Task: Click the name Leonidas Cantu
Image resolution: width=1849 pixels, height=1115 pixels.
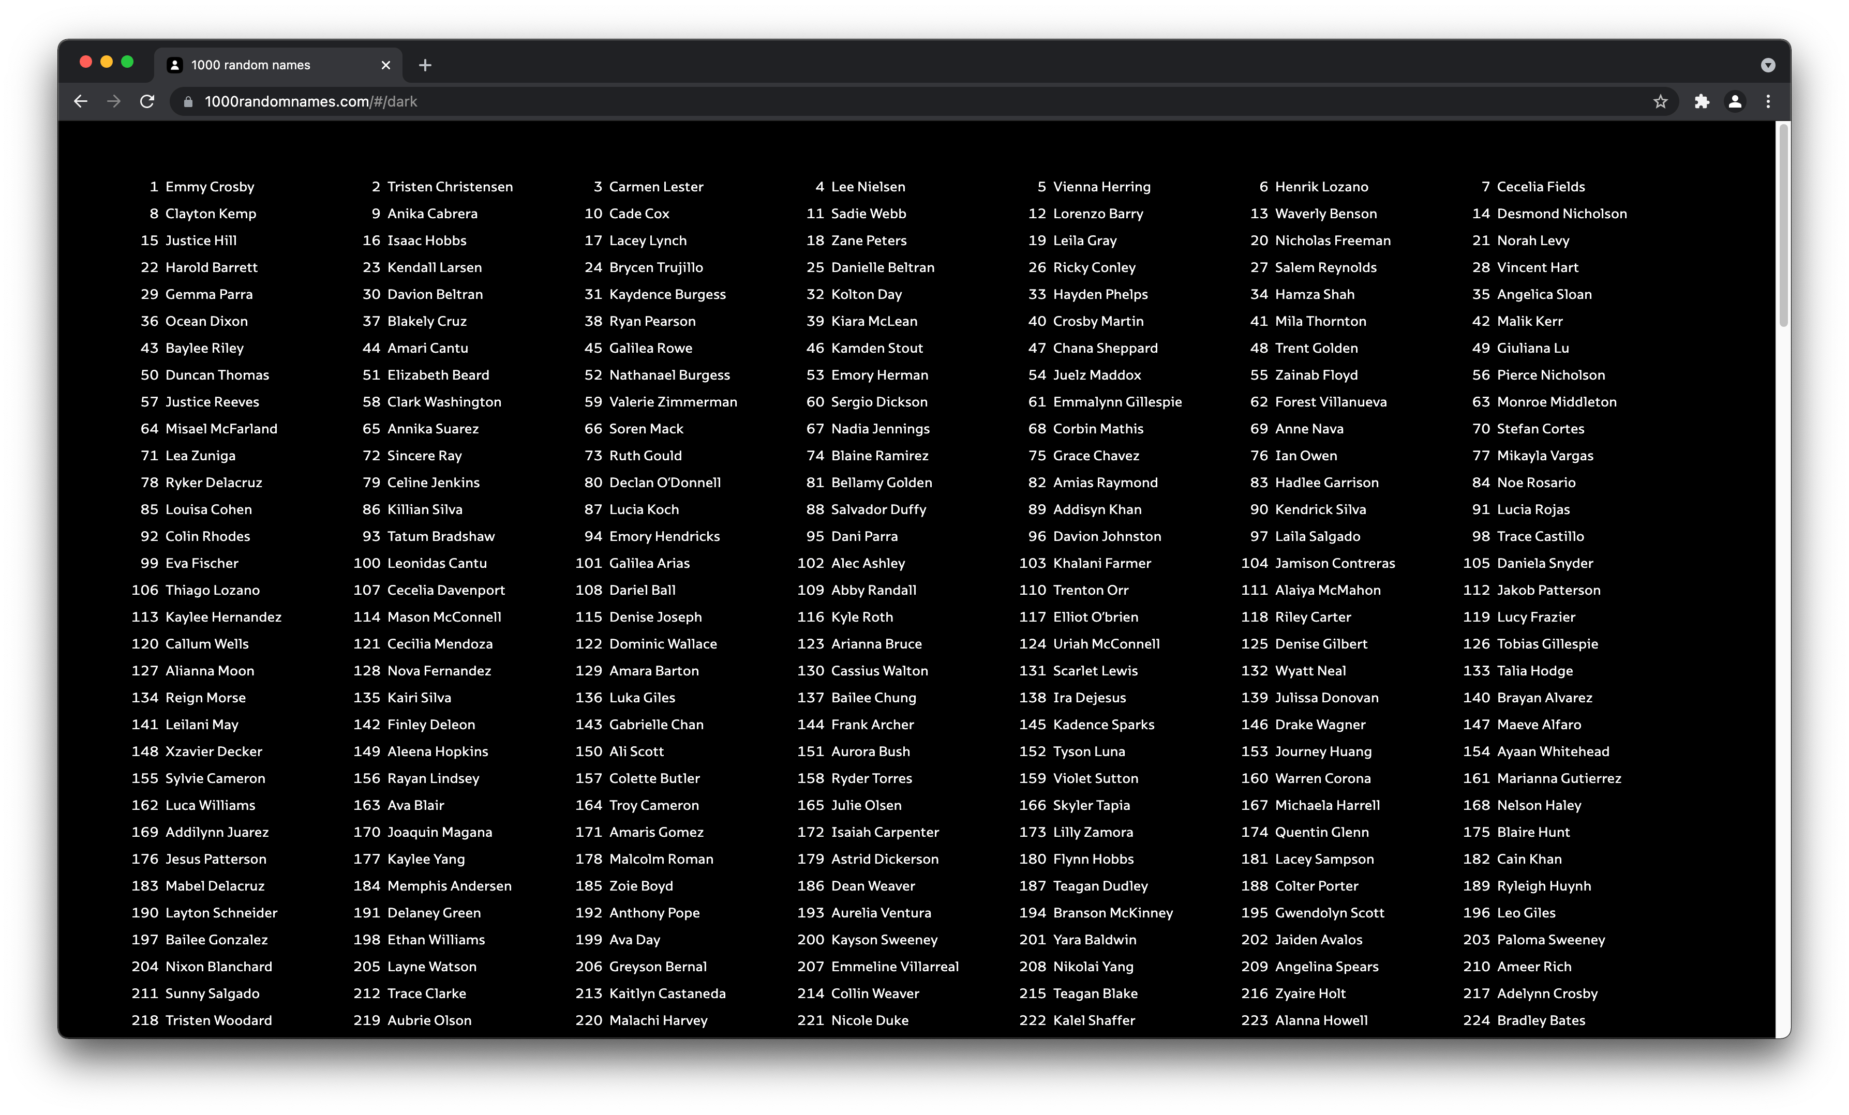Action: (x=437, y=564)
